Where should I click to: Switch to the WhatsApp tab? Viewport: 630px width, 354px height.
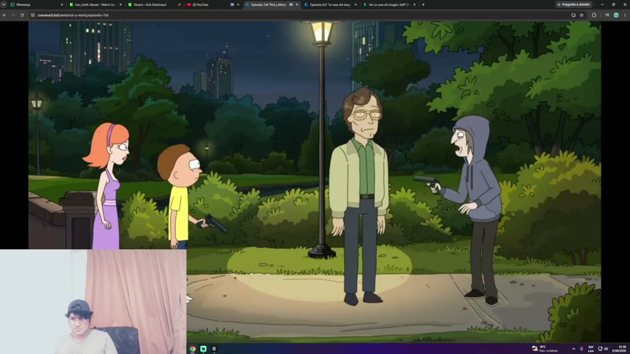37,4
